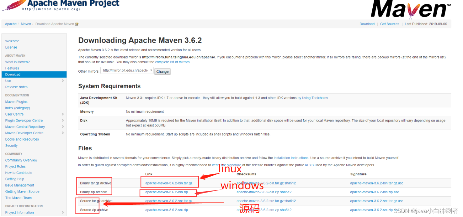This screenshot has width=463, height=217.
Task: Click the Change mirror button
Action: point(162,72)
